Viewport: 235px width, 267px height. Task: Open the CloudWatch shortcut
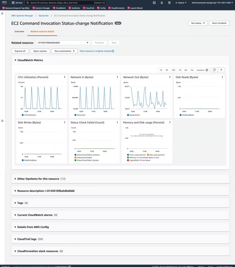(x=59, y=8)
